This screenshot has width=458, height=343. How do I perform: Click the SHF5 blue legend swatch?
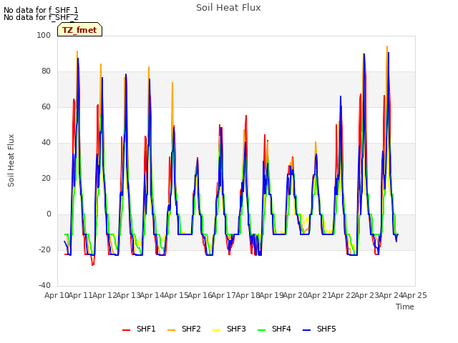click(x=307, y=329)
